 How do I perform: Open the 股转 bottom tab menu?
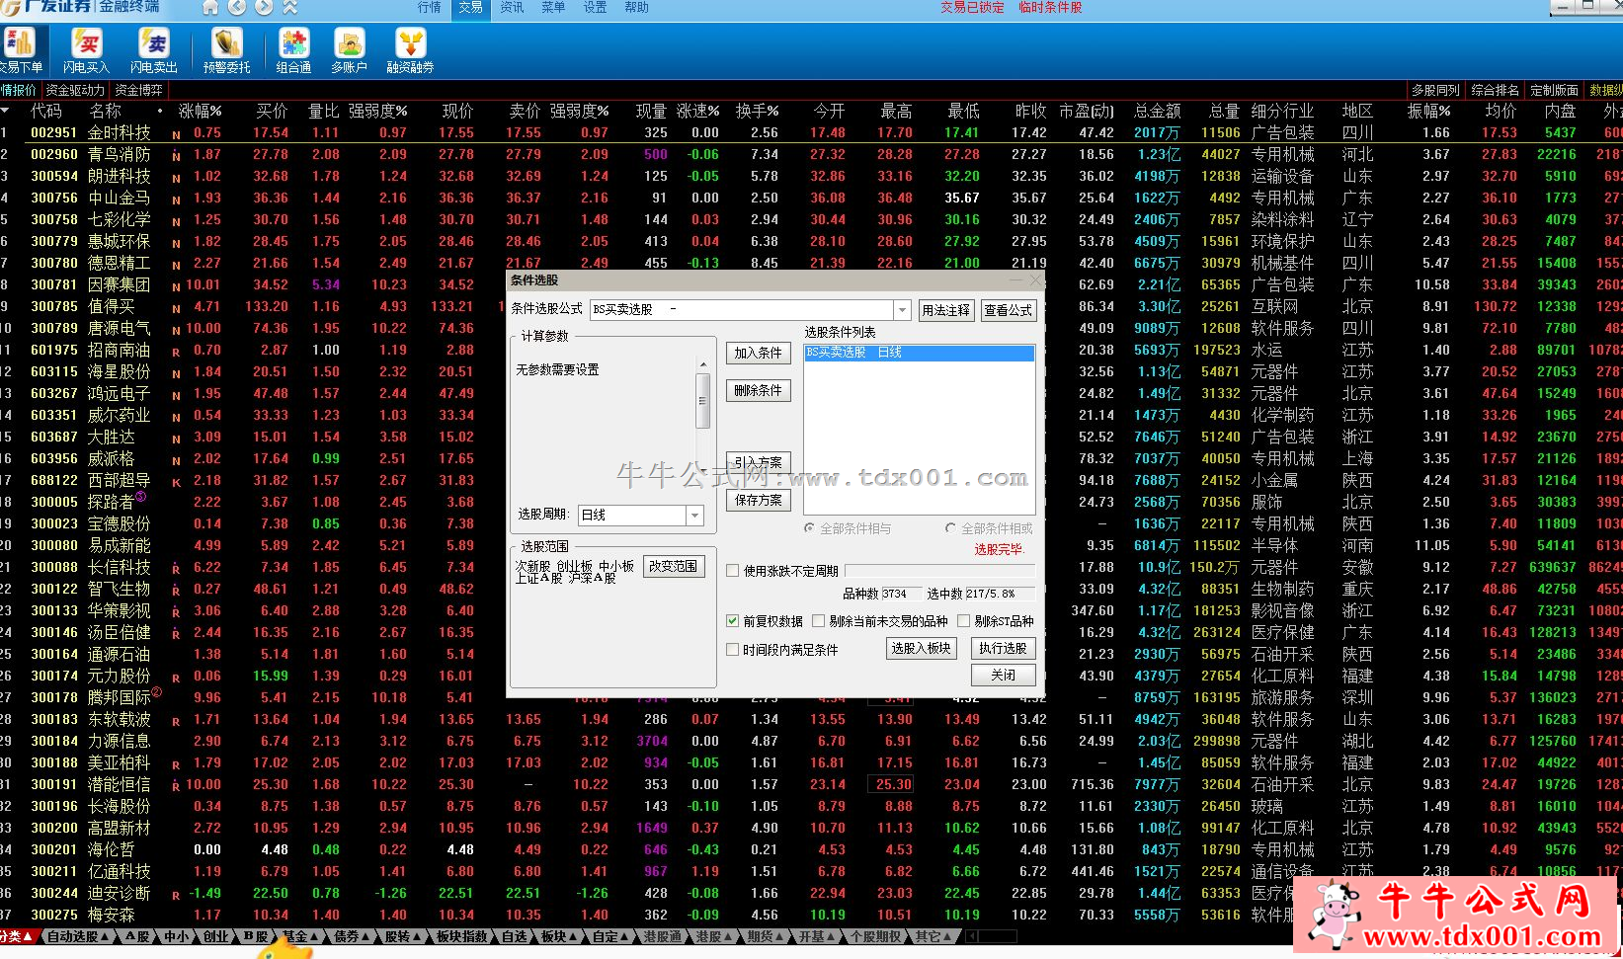[403, 936]
